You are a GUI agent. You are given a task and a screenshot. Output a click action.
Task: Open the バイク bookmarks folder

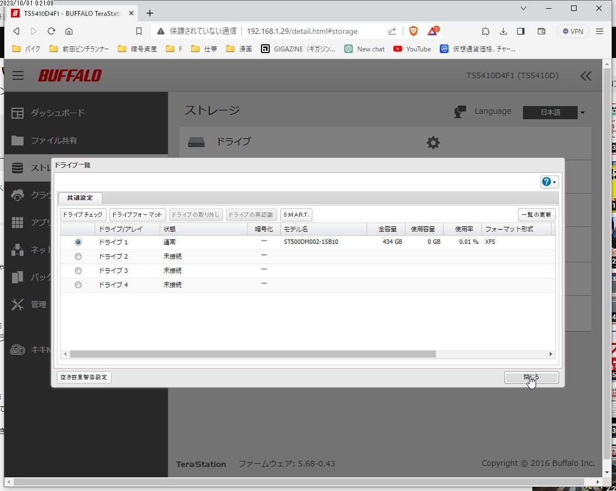point(26,49)
